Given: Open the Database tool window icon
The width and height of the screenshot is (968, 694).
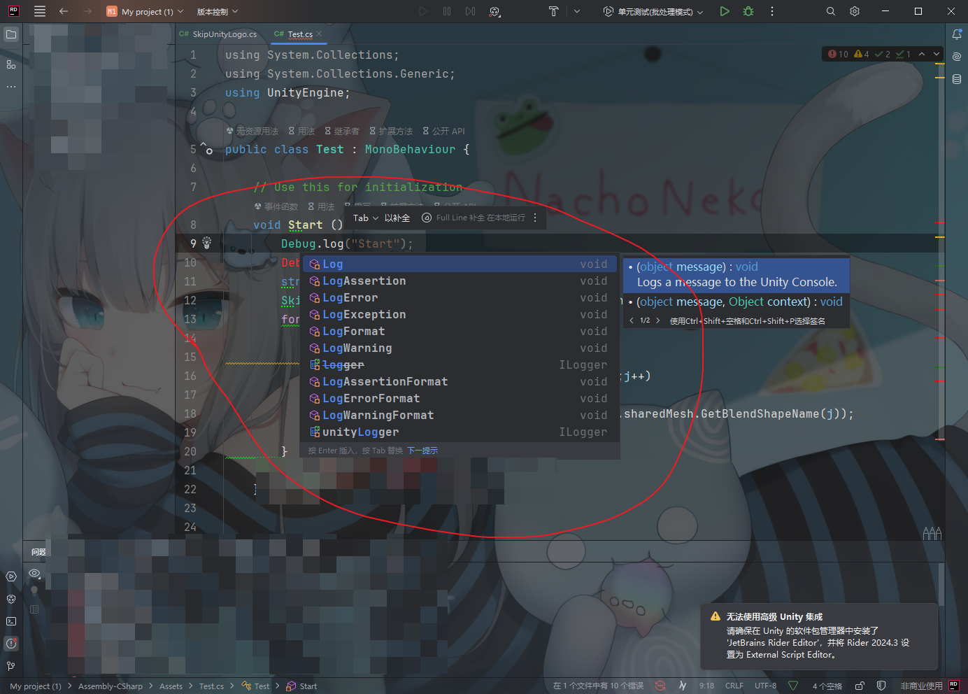Looking at the screenshot, I should pos(957,79).
